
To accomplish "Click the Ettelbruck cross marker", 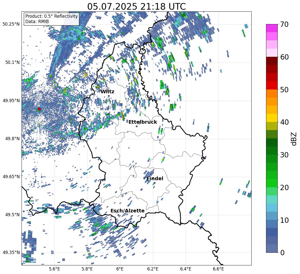I will pyautogui.click(x=137, y=126).
